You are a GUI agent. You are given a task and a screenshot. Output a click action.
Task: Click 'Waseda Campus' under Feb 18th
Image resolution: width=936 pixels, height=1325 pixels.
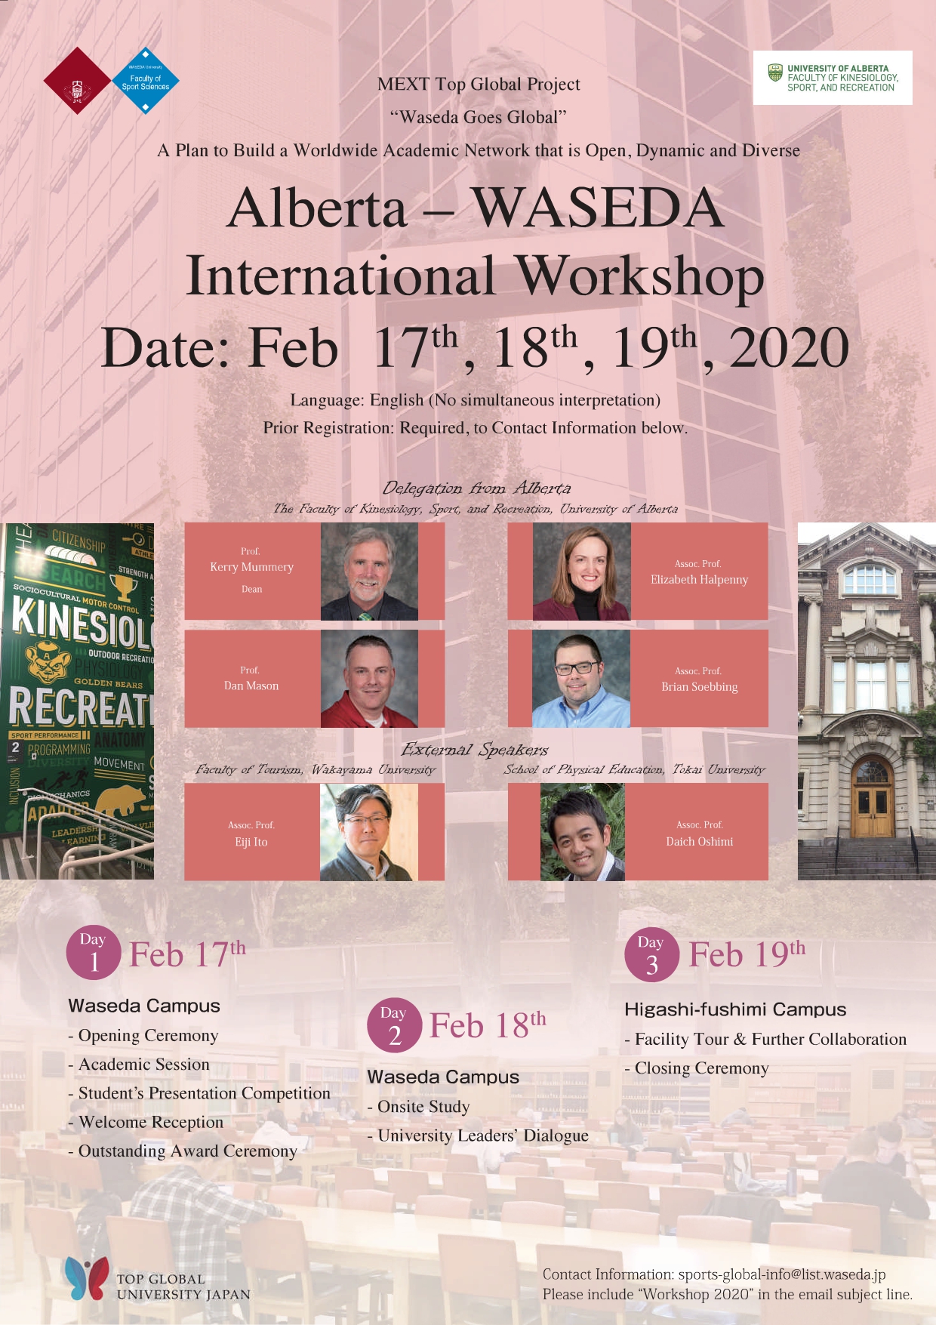[443, 1077]
